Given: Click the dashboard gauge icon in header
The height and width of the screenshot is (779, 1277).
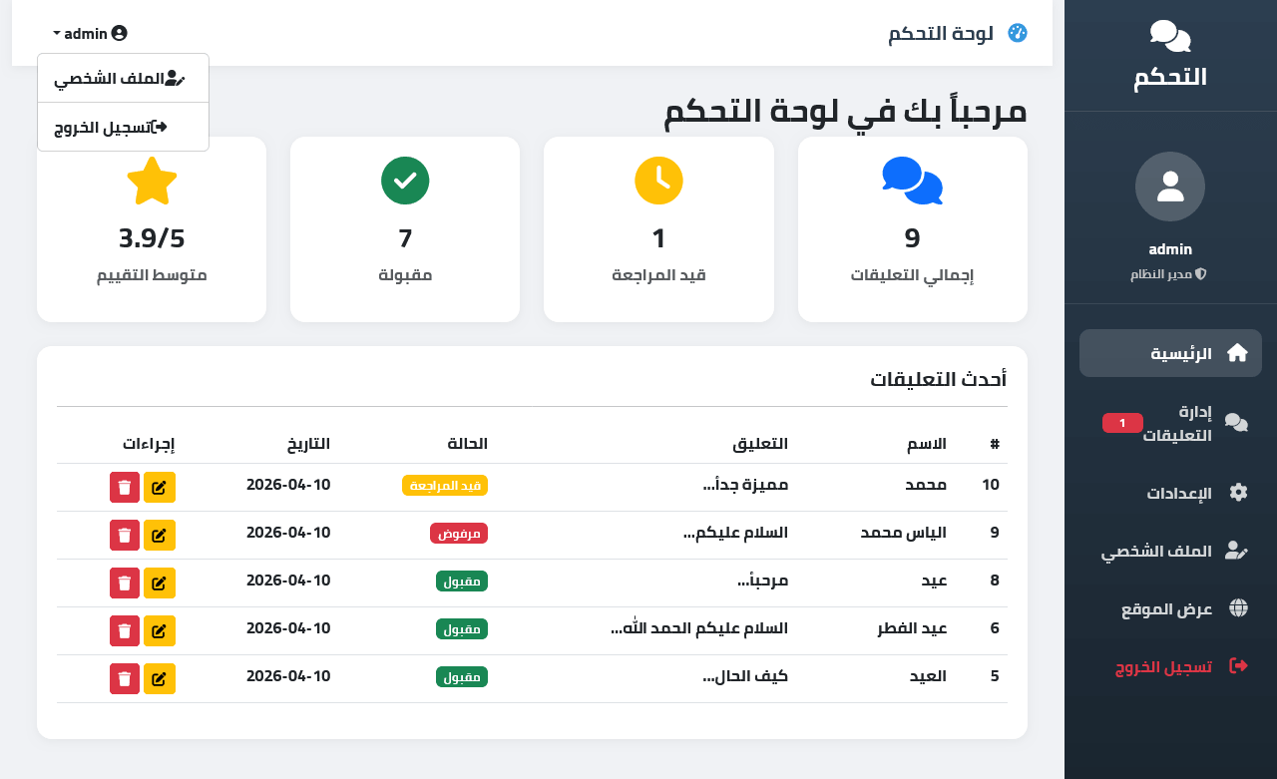Looking at the screenshot, I should (1018, 33).
